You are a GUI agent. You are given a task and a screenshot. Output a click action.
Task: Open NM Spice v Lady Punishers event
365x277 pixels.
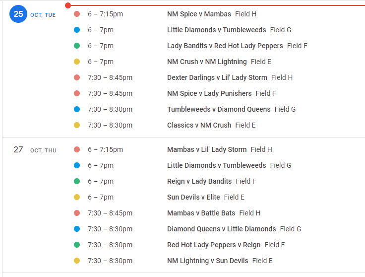tap(209, 93)
